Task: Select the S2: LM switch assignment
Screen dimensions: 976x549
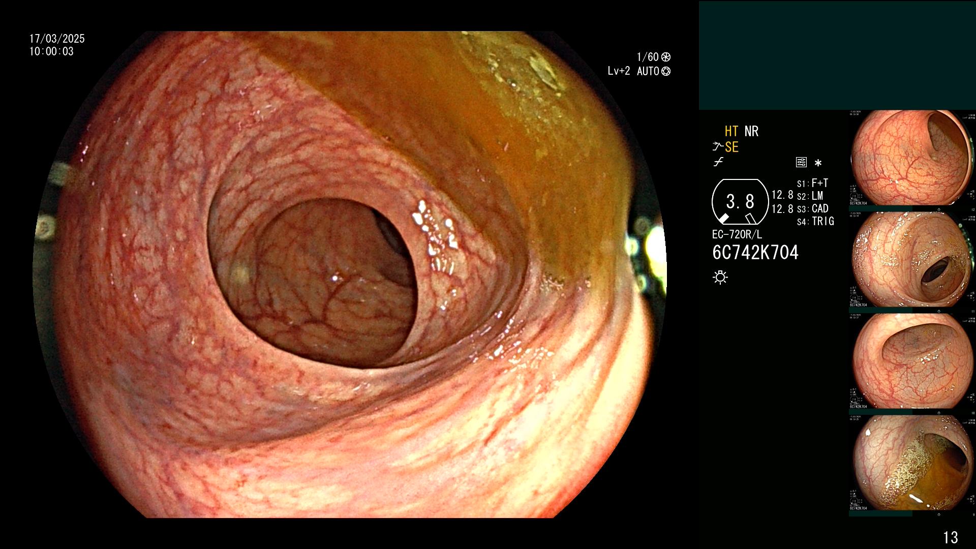Action: (x=810, y=196)
